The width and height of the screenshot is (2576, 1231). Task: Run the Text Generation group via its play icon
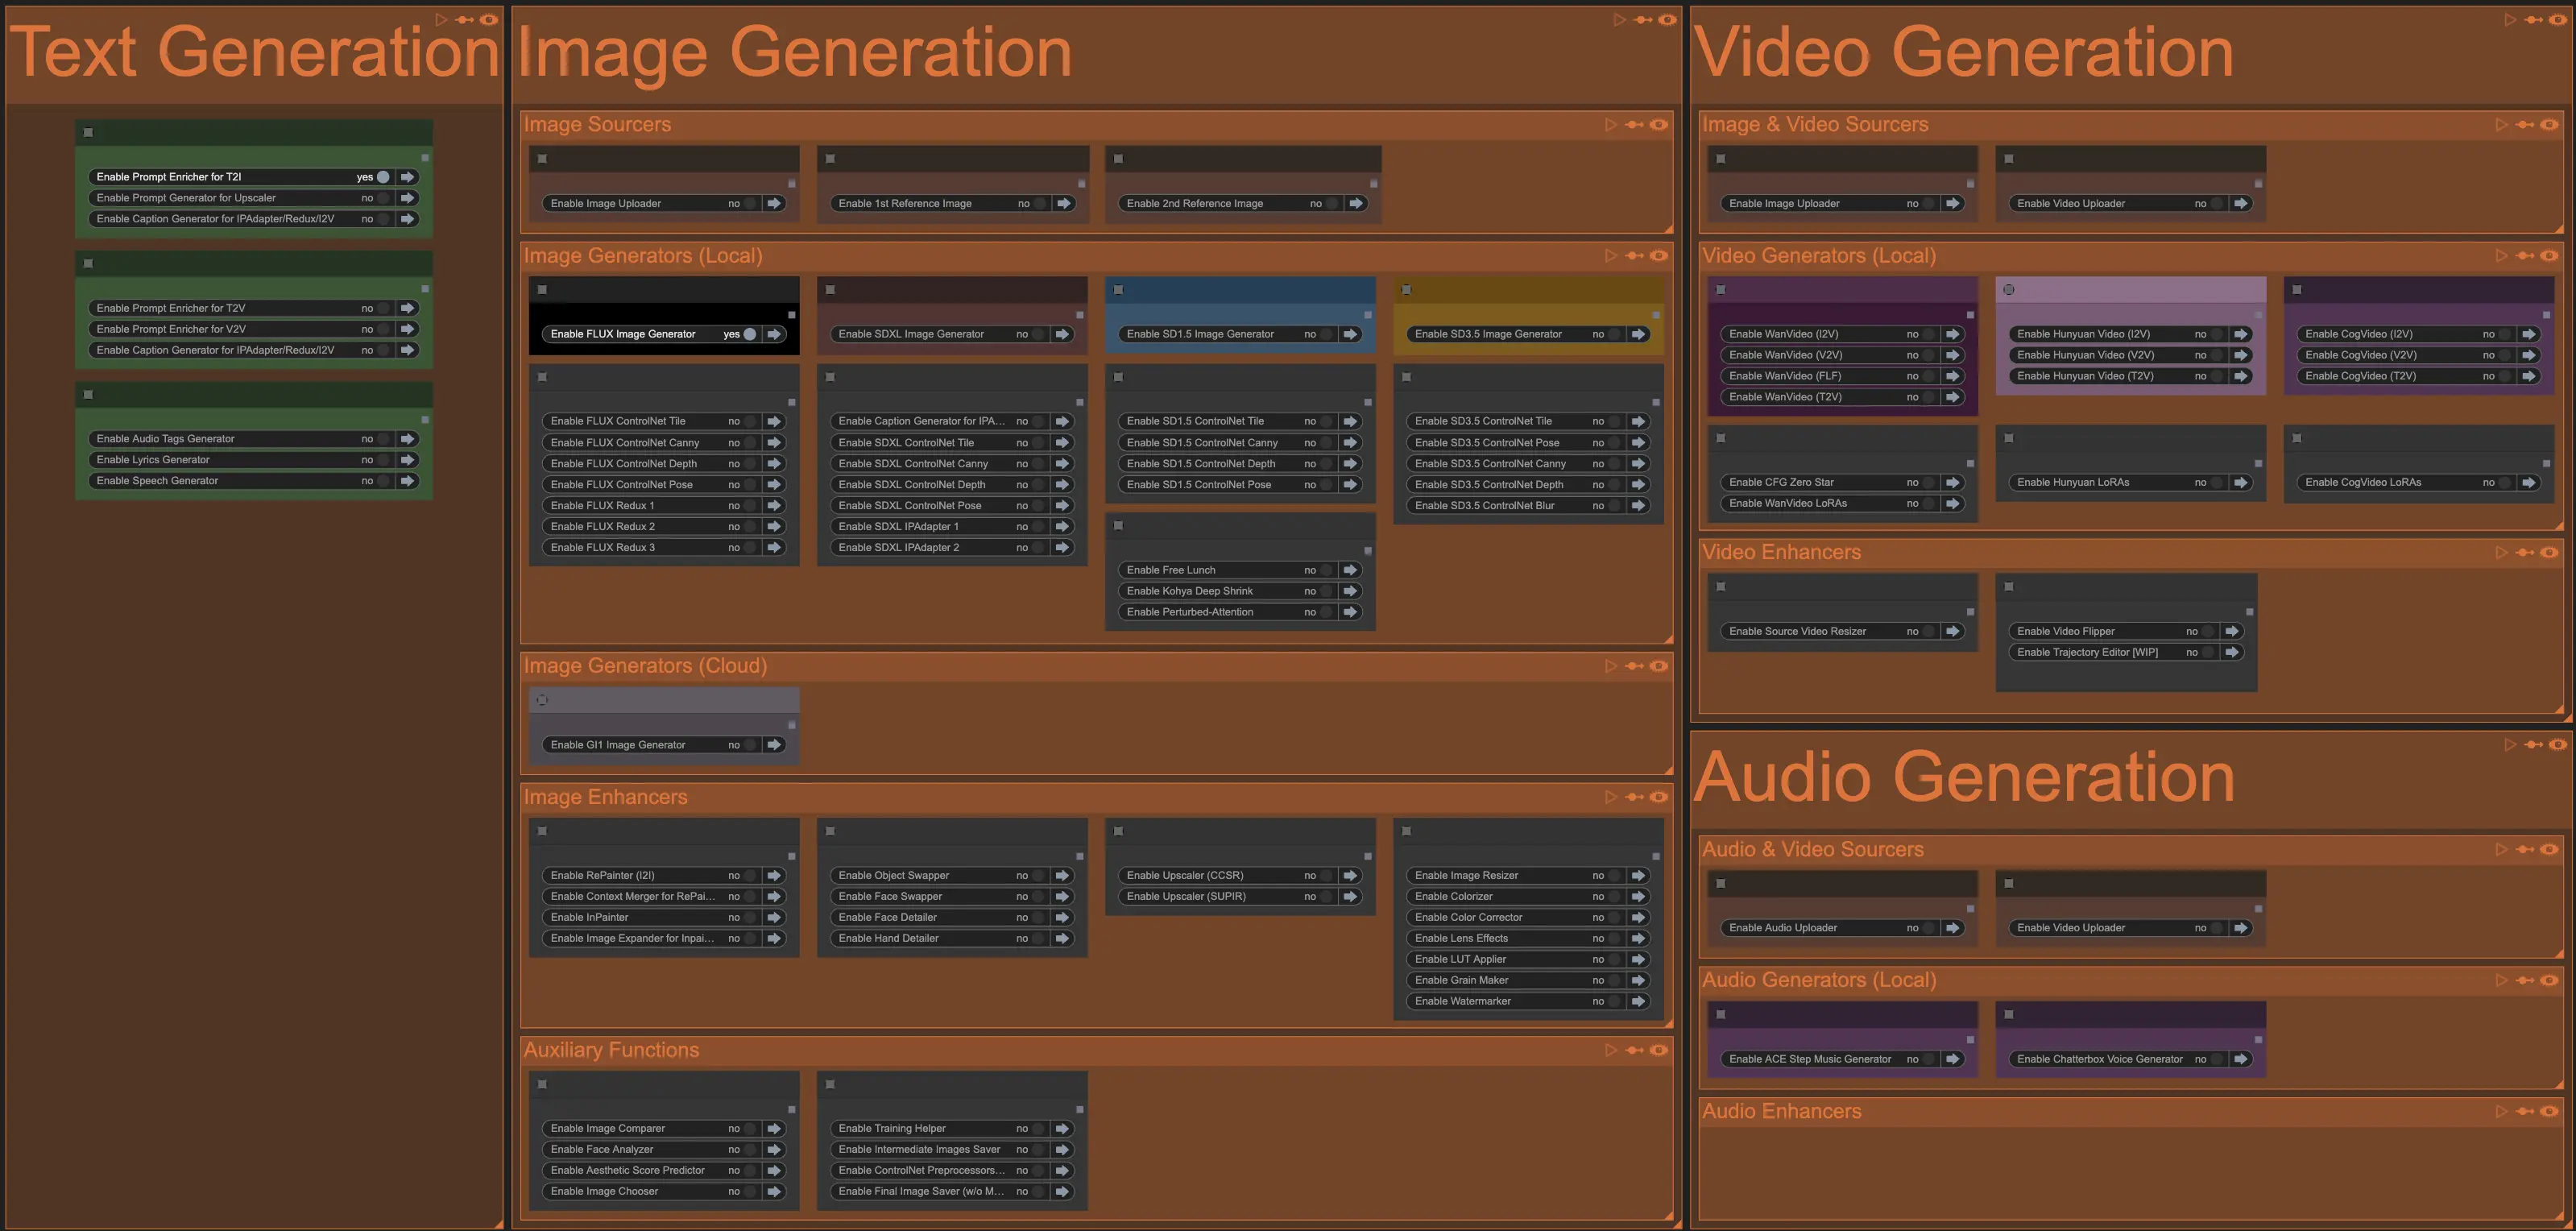click(x=440, y=17)
